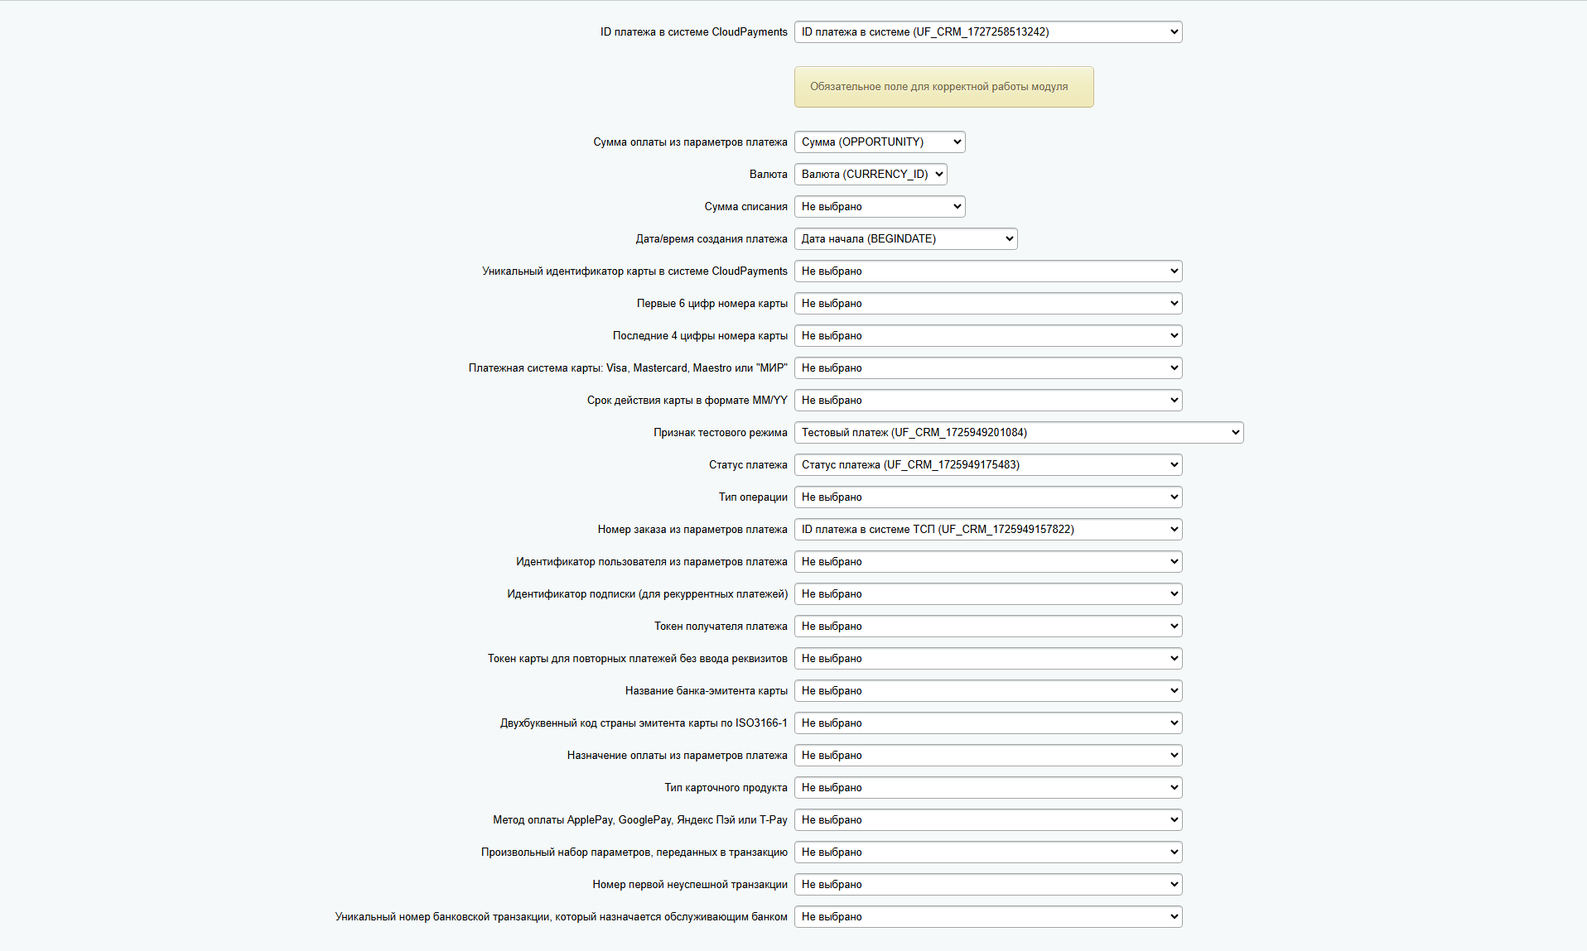Open the Сумма списания dropdown
This screenshot has height=951, width=1587.
coord(880,206)
